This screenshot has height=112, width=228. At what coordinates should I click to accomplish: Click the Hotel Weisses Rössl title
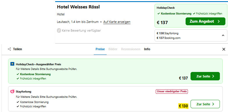coord(78,7)
